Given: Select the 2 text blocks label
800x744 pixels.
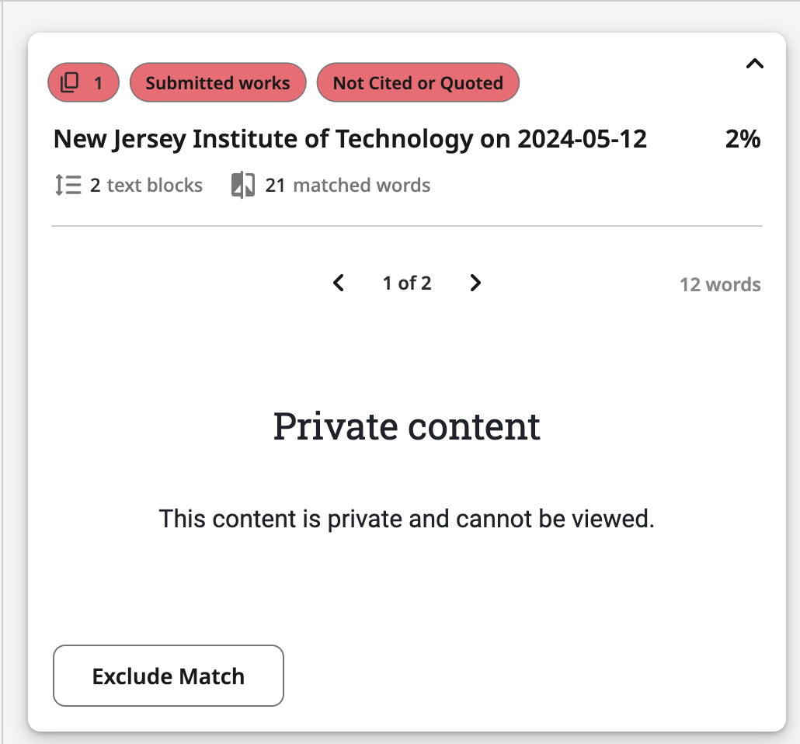Looking at the screenshot, I should click(146, 186).
